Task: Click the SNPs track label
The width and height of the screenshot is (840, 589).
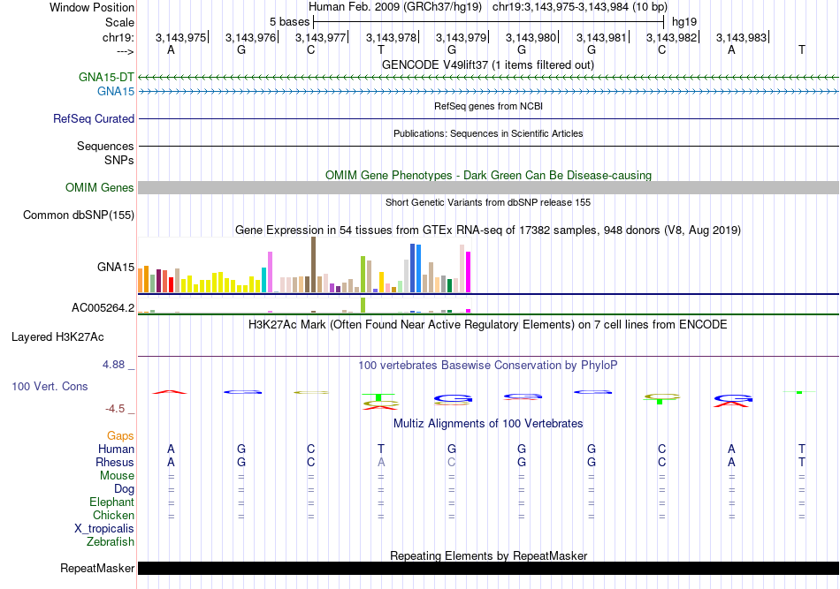Action: pyautogui.click(x=119, y=160)
